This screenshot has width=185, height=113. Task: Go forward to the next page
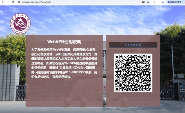8,2
